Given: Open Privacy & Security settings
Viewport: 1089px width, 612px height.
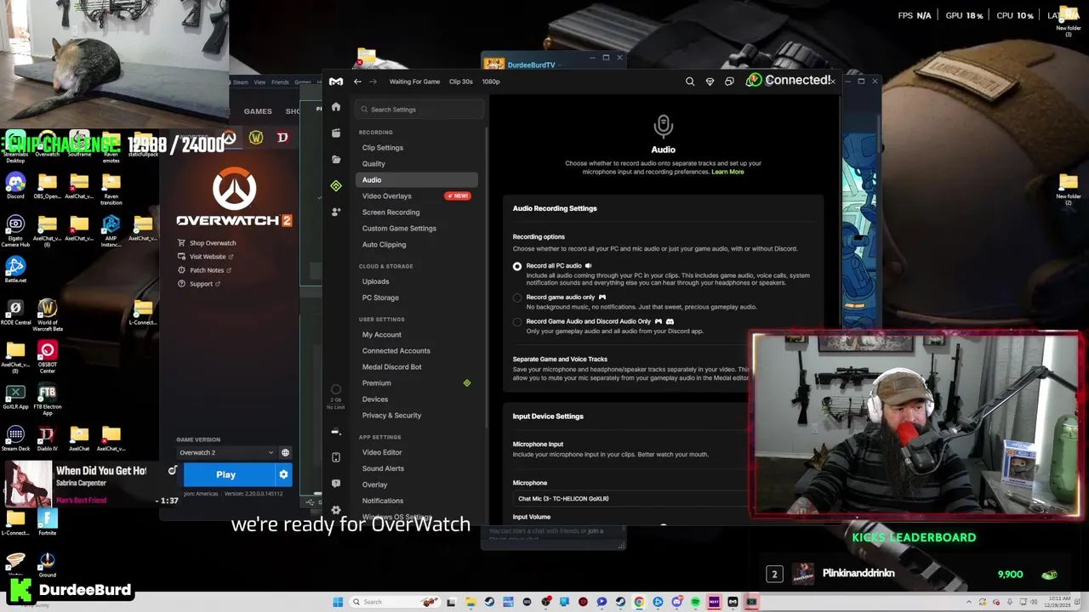Looking at the screenshot, I should [391, 416].
